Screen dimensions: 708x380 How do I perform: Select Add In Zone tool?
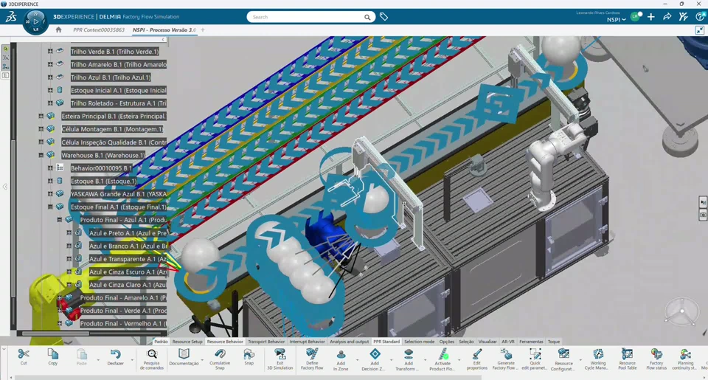(341, 359)
